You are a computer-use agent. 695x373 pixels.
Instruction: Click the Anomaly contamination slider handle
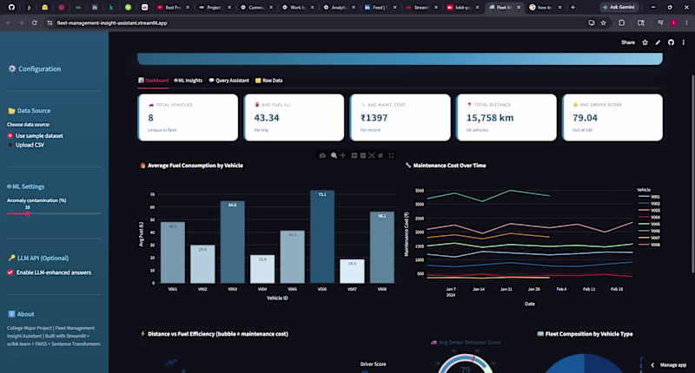point(28,213)
